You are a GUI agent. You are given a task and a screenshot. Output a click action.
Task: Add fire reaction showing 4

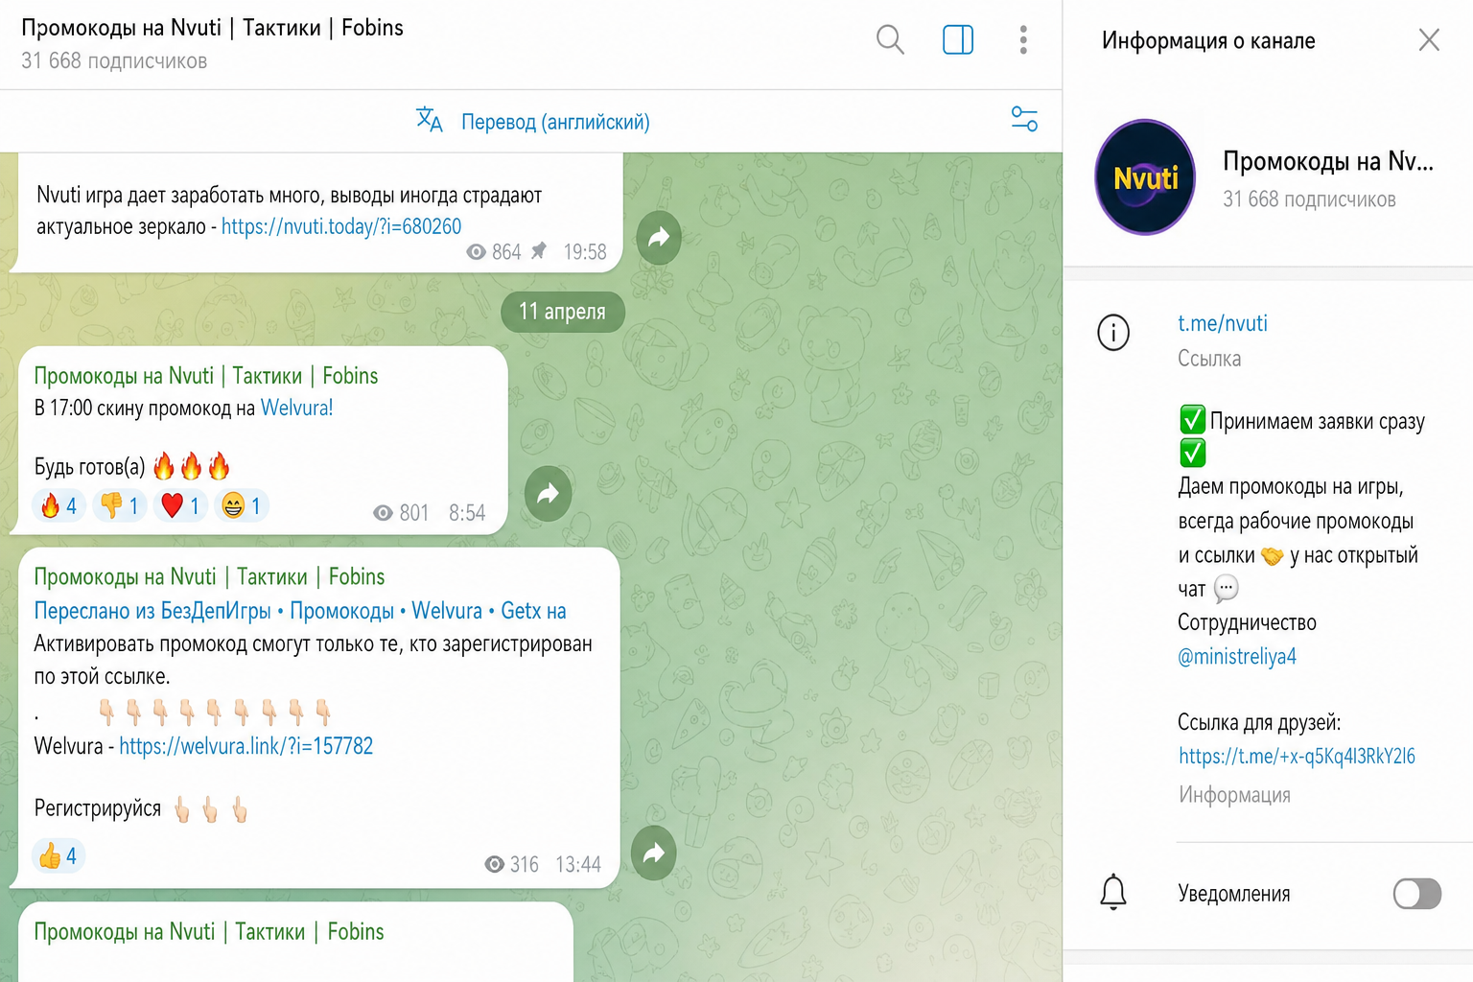(58, 505)
